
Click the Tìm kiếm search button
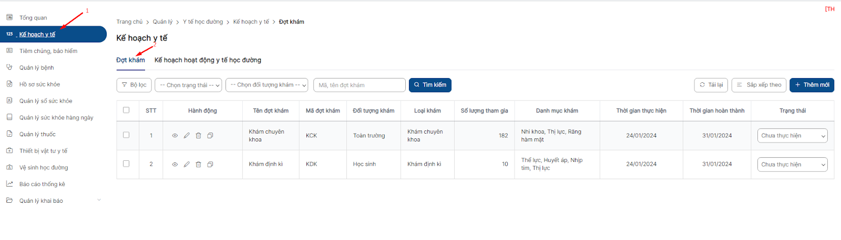pos(429,85)
